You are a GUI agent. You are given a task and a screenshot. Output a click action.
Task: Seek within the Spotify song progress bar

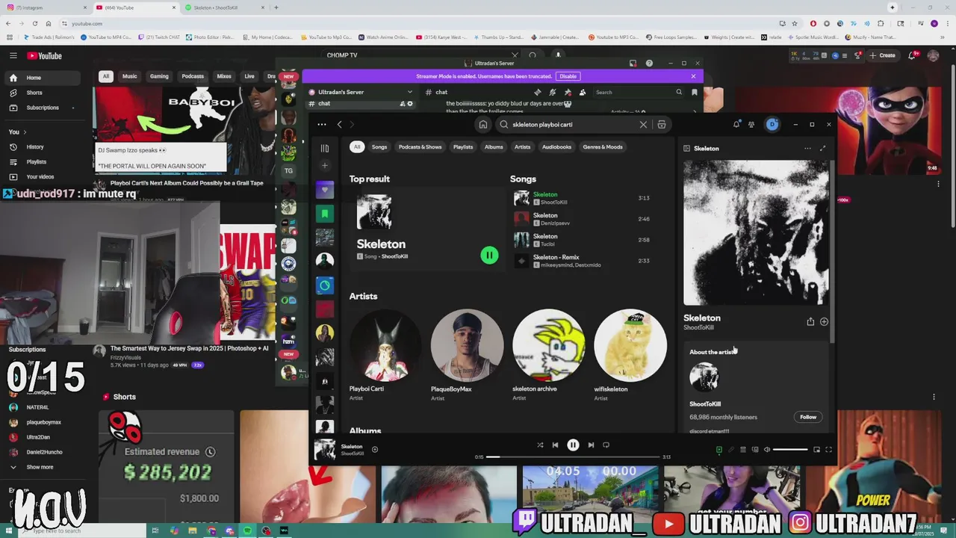point(573,457)
